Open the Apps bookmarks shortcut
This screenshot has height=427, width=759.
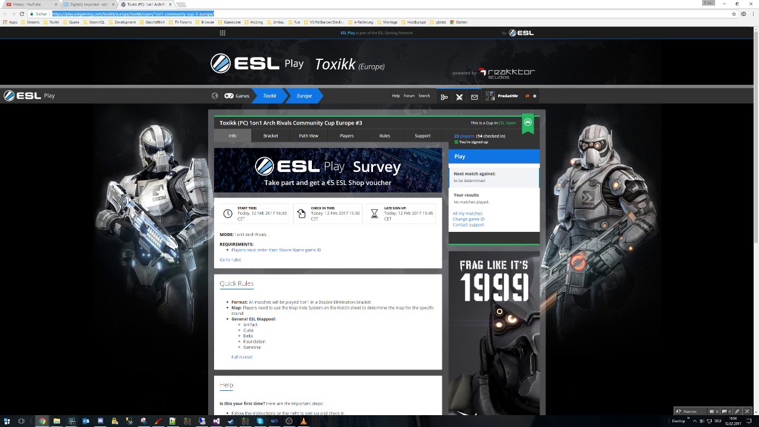[x=10, y=22]
